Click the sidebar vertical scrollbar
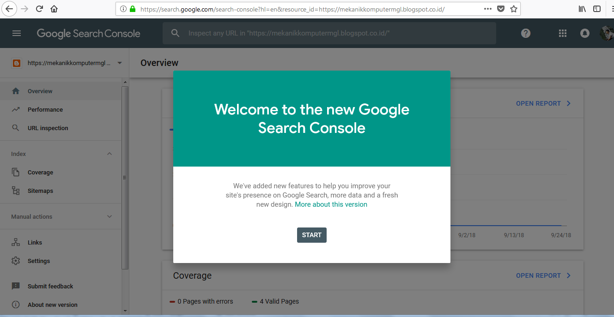The height and width of the screenshot is (317, 614). pyautogui.click(x=125, y=178)
